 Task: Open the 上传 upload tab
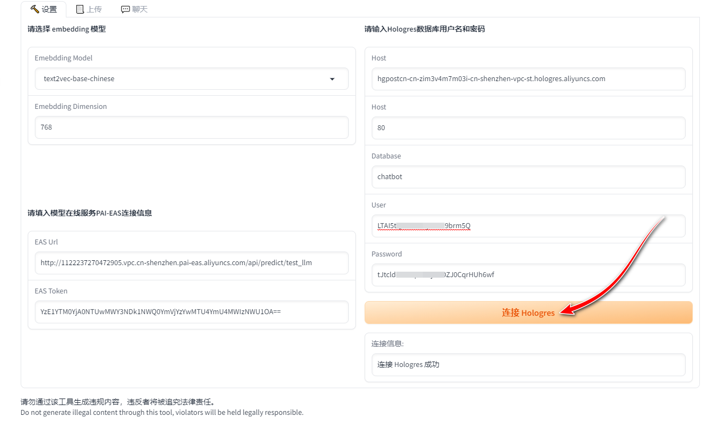click(x=89, y=9)
